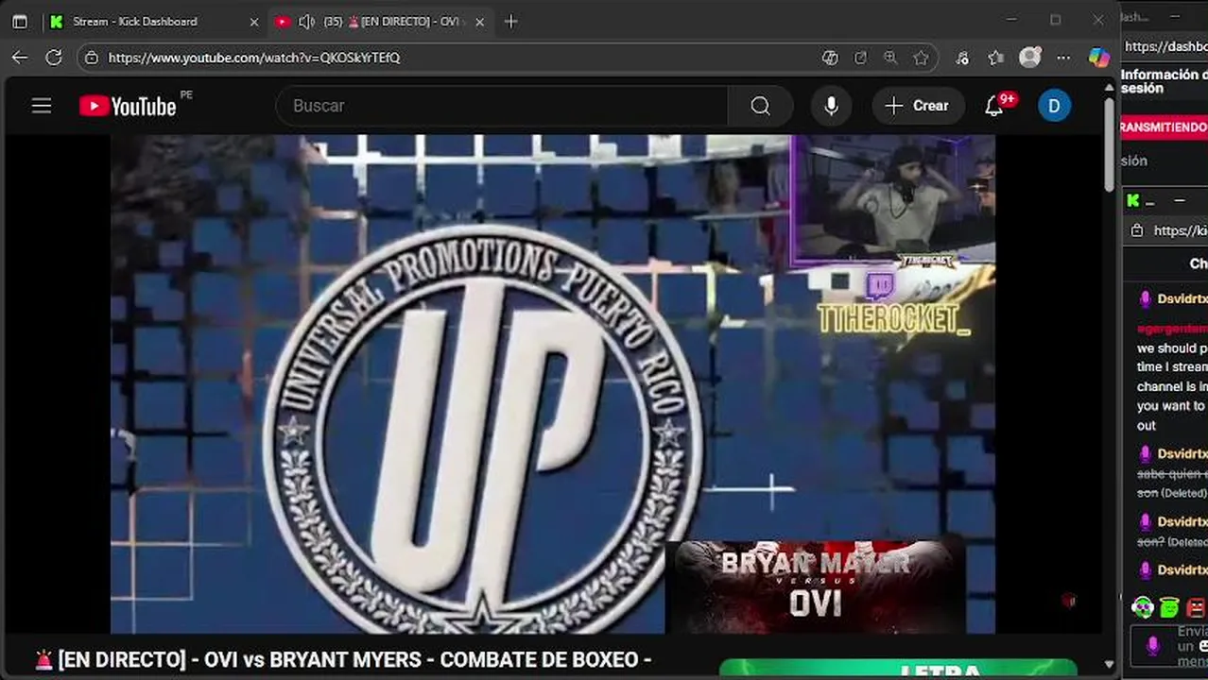The image size is (1208, 680).
Task: Click the green emote icon in Kick chat
Action: (1169, 607)
